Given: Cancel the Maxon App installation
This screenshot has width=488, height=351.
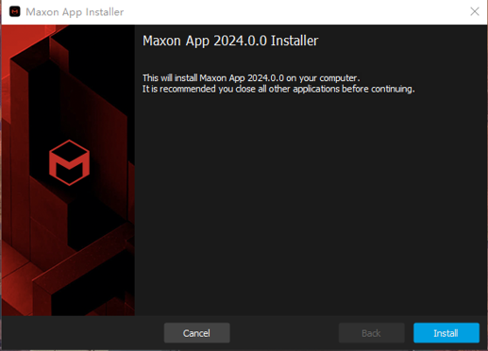Looking at the screenshot, I should [x=196, y=333].
